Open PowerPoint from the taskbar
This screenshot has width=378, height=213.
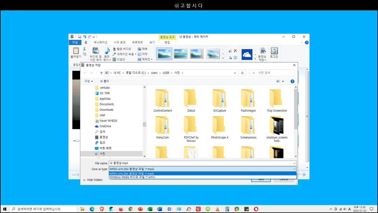pos(140,209)
